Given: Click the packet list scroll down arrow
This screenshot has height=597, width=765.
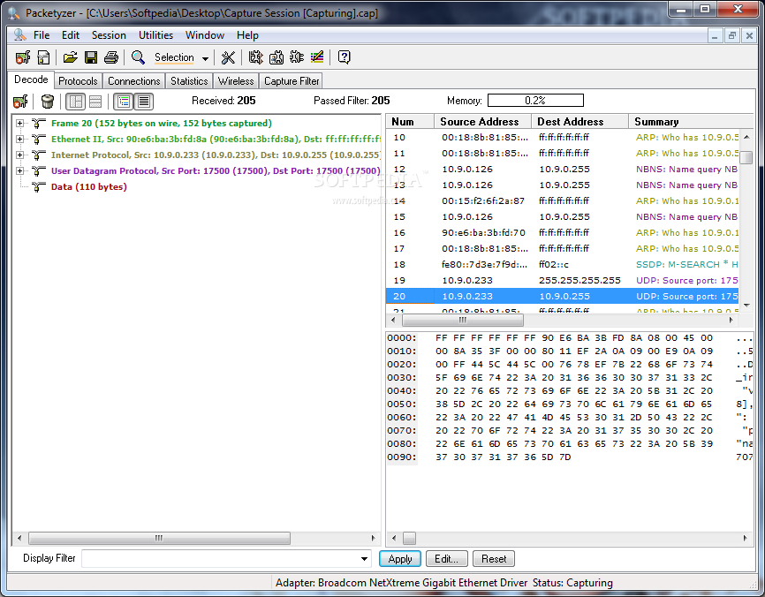Looking at the screenshot, I should coord(746,306).
